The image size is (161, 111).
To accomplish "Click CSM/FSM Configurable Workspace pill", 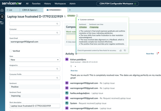I will coord(118,4).
